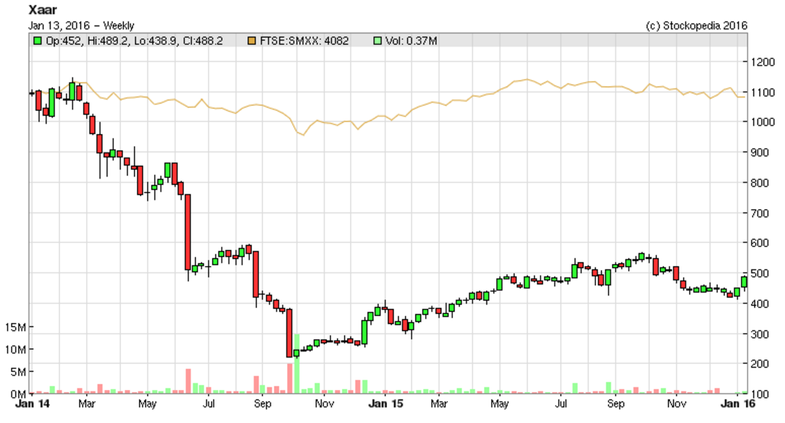This screenshot has height=423, width=785.
Task: Click the 'Nov' date label before Jan 16
Action: (677, 403)
